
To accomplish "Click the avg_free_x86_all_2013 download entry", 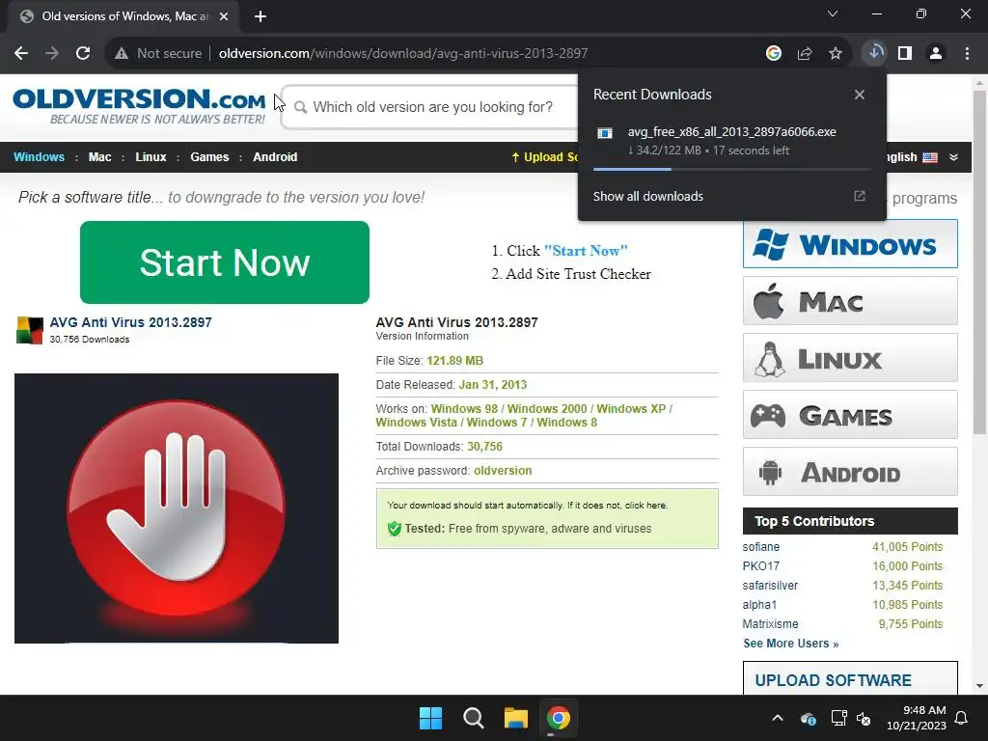I will 732,141.
